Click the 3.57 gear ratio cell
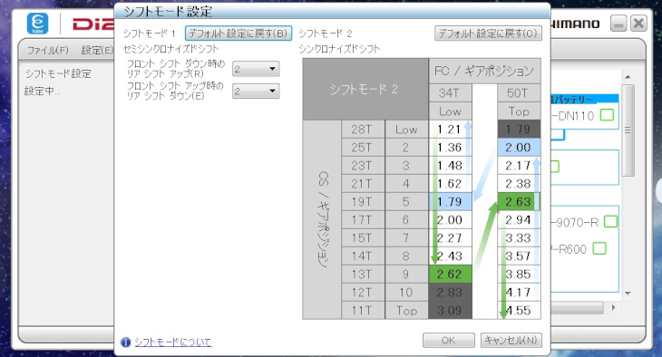This screenshot has height=357, width=662. pyautogui.click(x=519, y=256)
